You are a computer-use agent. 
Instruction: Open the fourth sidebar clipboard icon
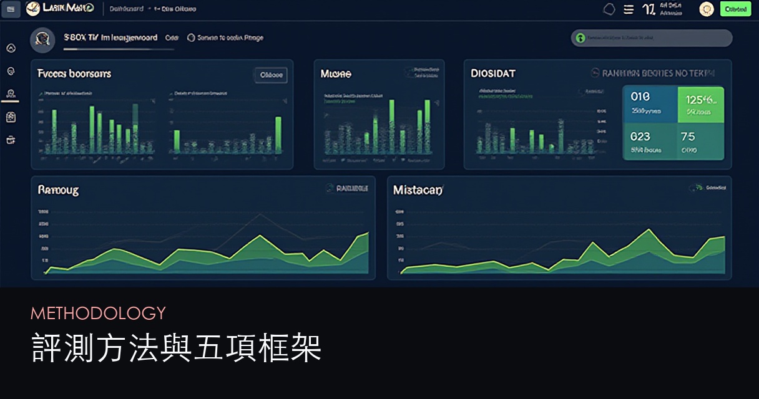coord(11,117)
